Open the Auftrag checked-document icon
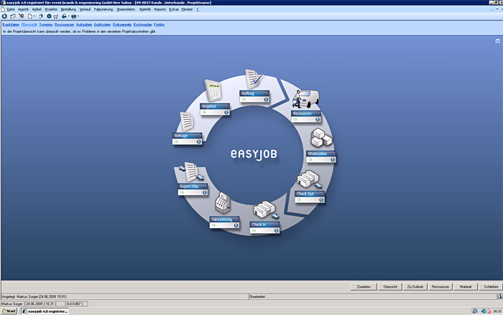 point(254,79)
